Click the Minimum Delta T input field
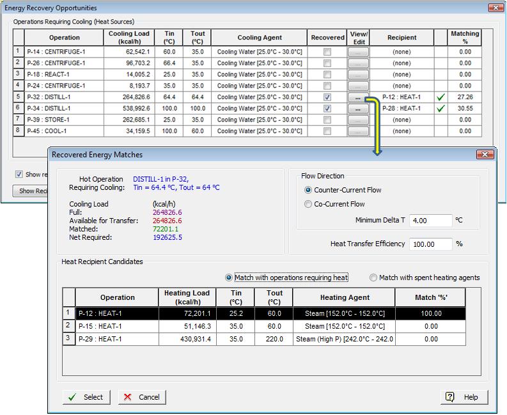Screen dimensions: 507x415 (x=430, y=221)
